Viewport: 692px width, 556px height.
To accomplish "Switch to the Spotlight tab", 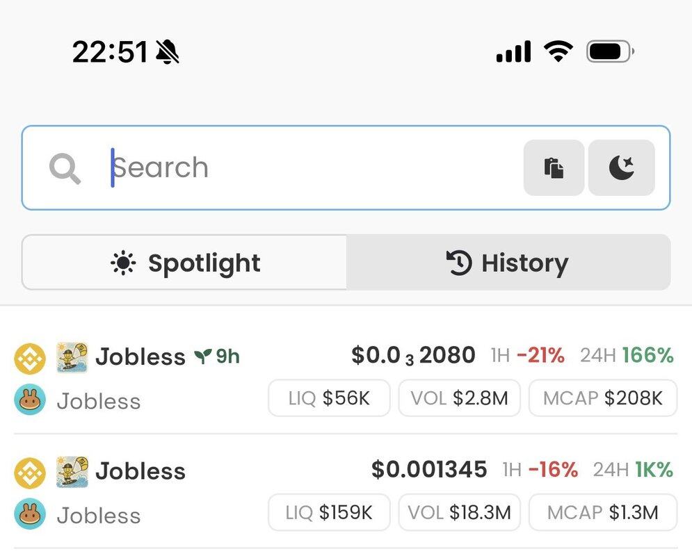I will (x=184, y=262).
